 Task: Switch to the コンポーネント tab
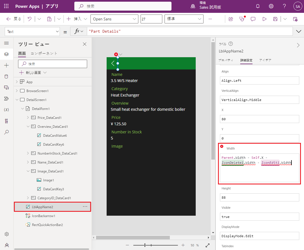click(44, 53)
